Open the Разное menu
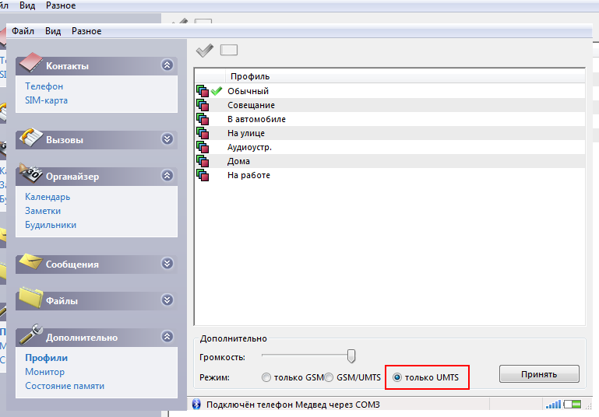The image size is (599, 417). point(86,31)
